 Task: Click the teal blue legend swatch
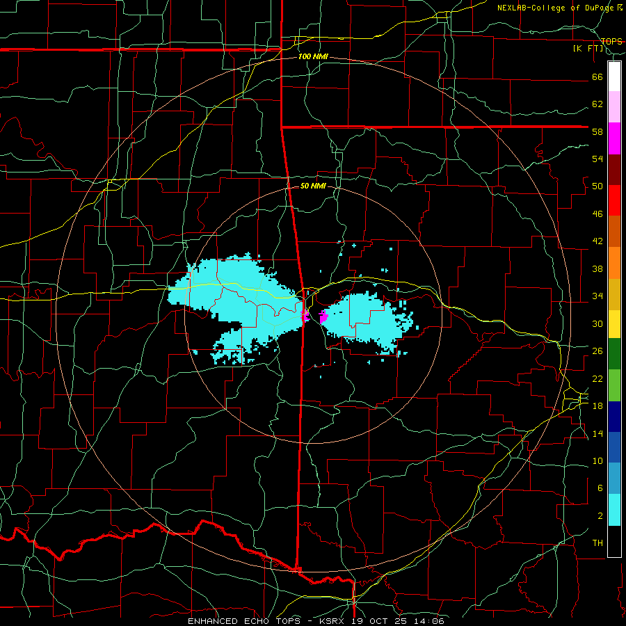pyautogui.click(x=614, y=479)
